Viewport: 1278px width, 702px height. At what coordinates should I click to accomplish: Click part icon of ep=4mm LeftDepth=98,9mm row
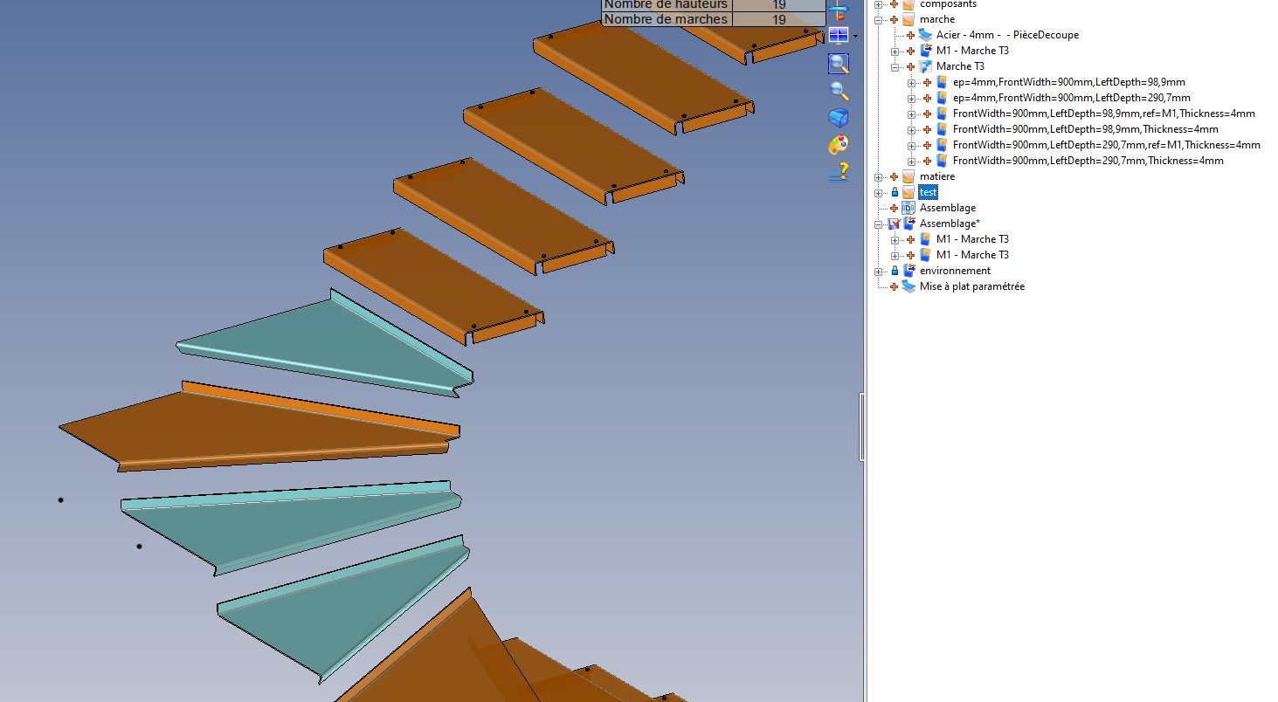click(x=942, y=82)
